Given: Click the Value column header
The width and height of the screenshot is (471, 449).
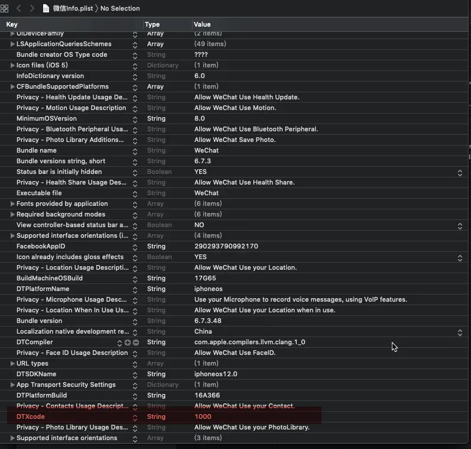Looking at the screenshot, I should (202, 24).
